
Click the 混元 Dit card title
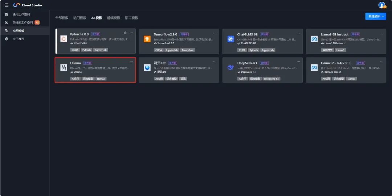click(x=160, y=63)
